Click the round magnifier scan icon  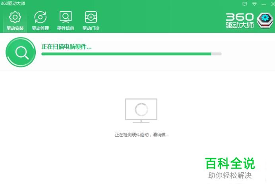tap(21, 52)
